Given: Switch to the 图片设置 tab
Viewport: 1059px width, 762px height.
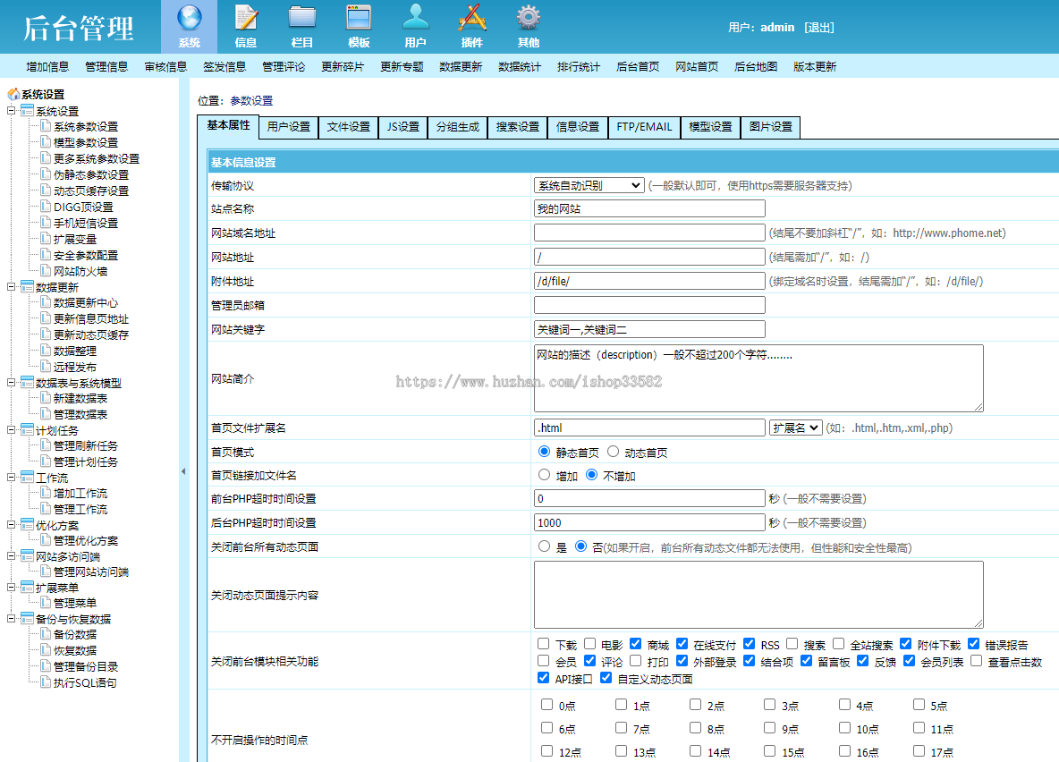Looking at the screenshot, I should click(771, 127).
